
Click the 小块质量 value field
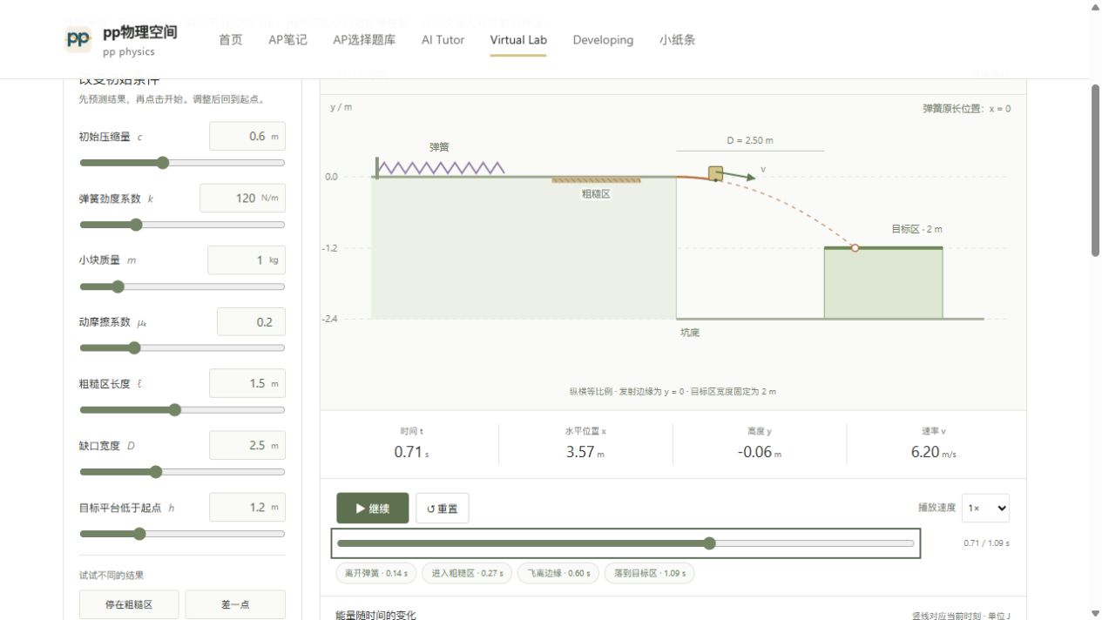(x=247, y=259)
